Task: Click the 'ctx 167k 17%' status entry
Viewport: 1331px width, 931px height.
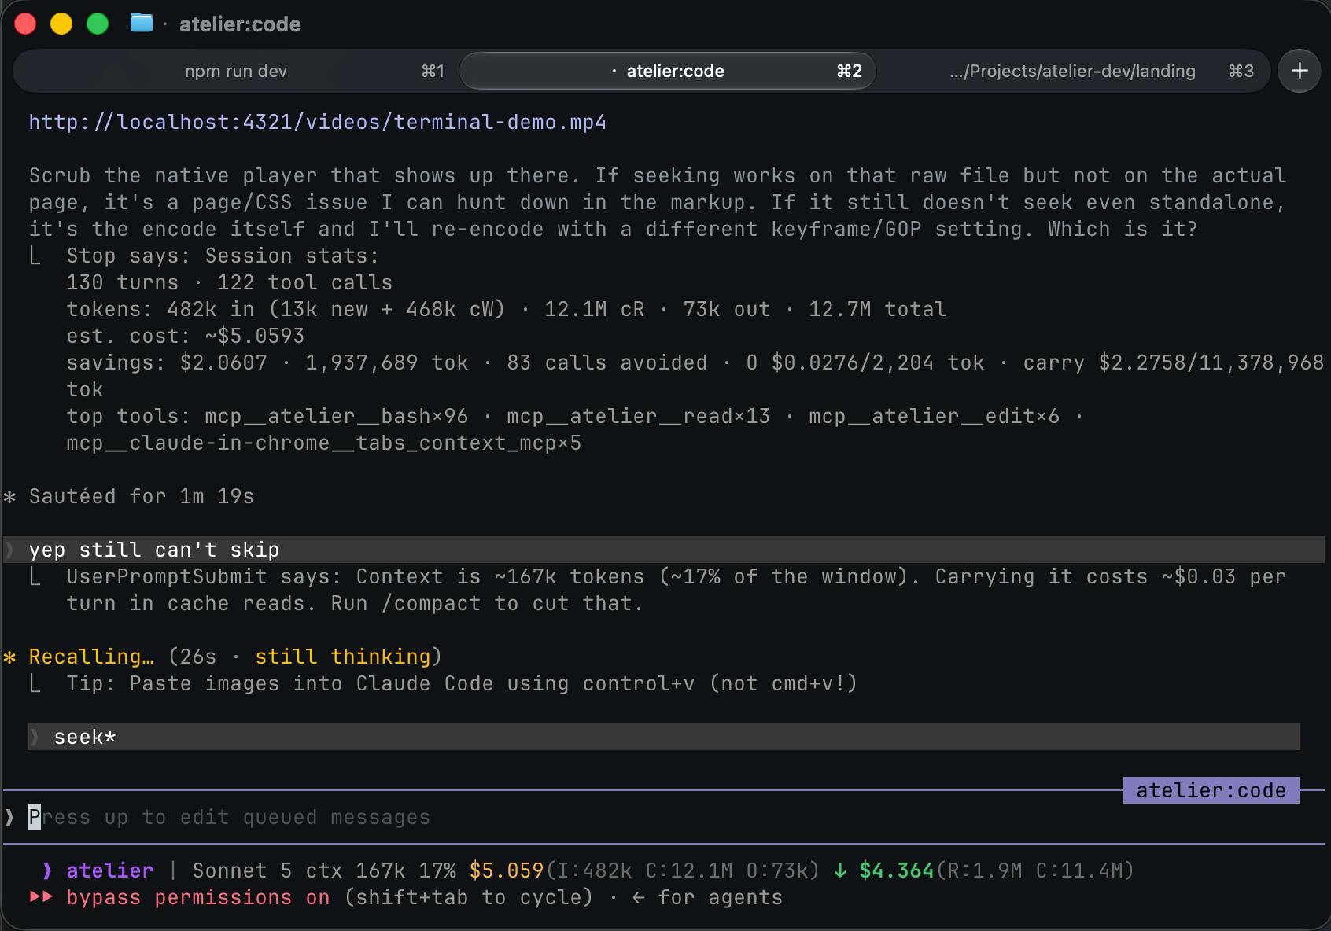Action: click(381, 870)
